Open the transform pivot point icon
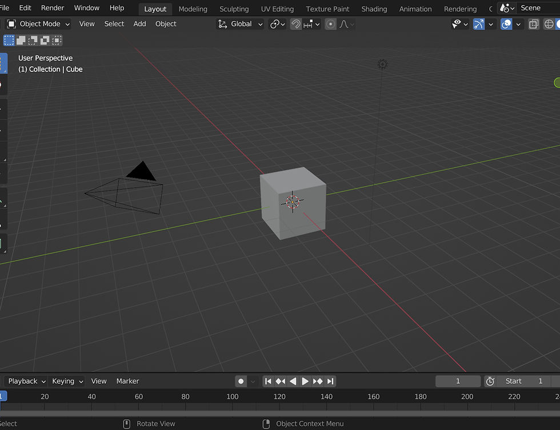 pos(274,24)
